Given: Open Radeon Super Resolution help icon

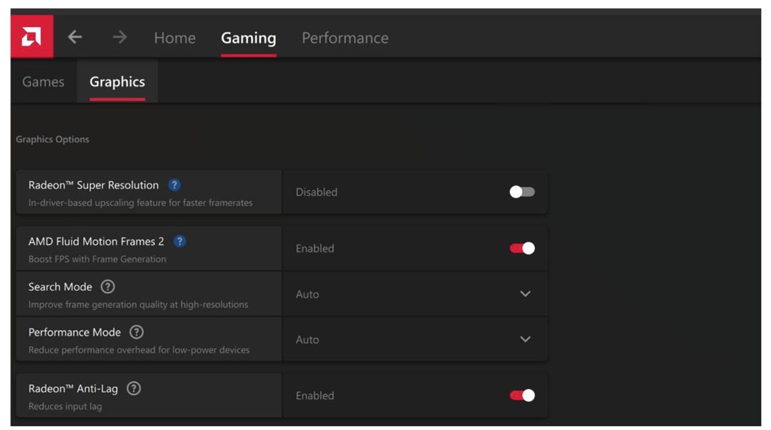Looking at the screenshot, I should [174, 185].
